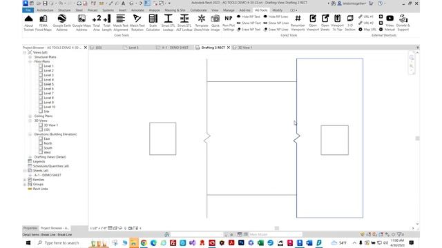This screenshot has width=442, height=248.
Task: Select Match Text Alignment tool
Action: click(121, 23)
